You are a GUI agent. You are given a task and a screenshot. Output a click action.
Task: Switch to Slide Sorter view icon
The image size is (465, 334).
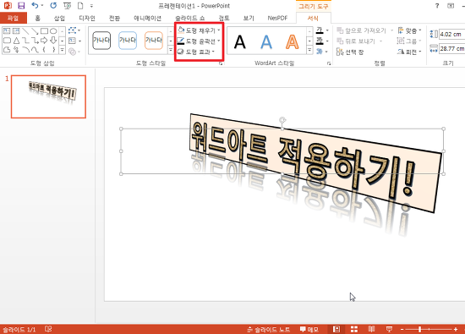point(354,329)
